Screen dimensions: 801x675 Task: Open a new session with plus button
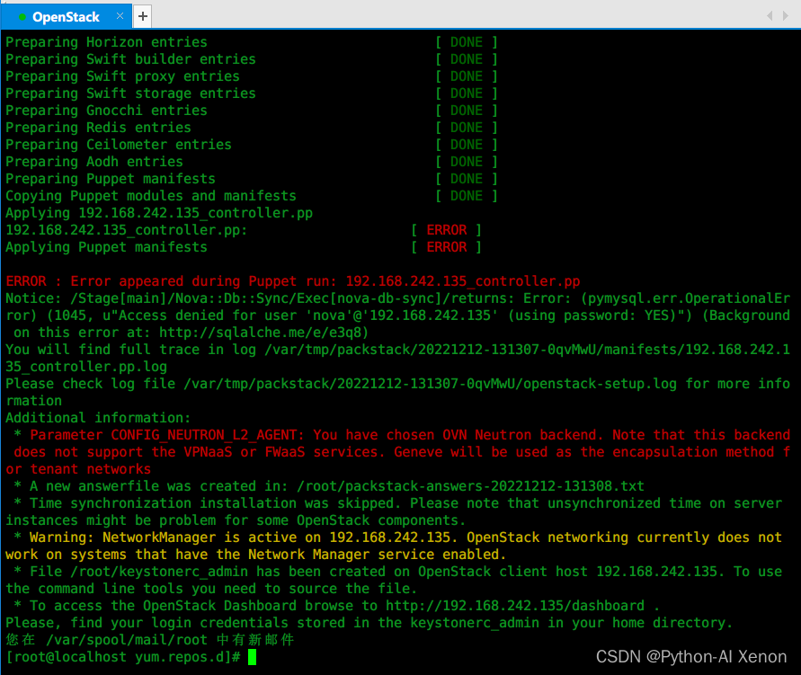(143, 16)
